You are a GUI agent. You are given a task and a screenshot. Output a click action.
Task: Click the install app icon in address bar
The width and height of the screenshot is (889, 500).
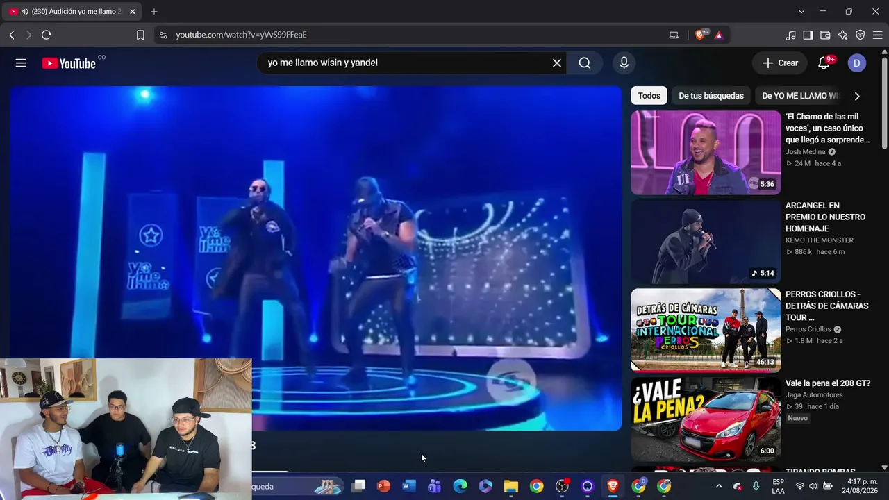pyautogui.click(x=674, y=35)
